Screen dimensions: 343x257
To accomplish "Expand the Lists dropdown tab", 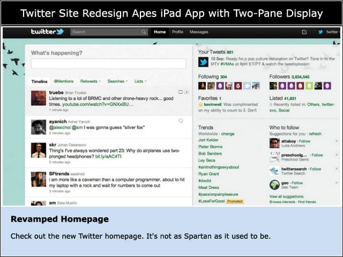I will point(140,81).
